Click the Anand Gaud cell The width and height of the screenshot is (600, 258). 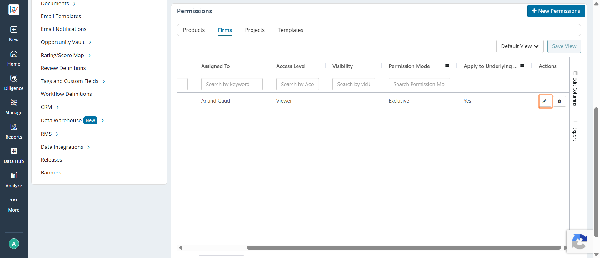[216, 101]
